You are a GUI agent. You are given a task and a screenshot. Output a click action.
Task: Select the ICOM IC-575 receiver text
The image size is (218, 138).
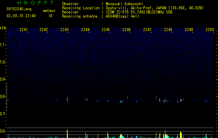coord(139,12)
